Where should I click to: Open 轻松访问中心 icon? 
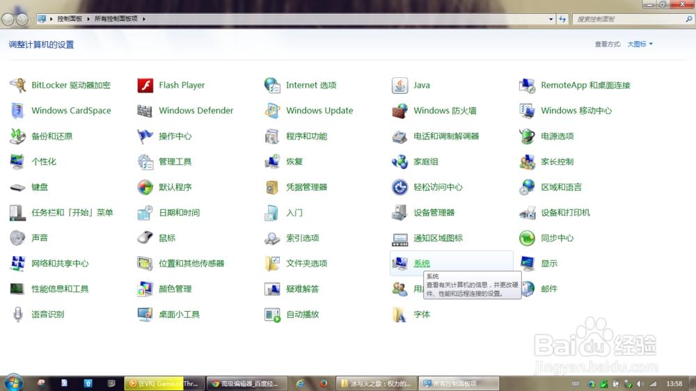point(400,187)
